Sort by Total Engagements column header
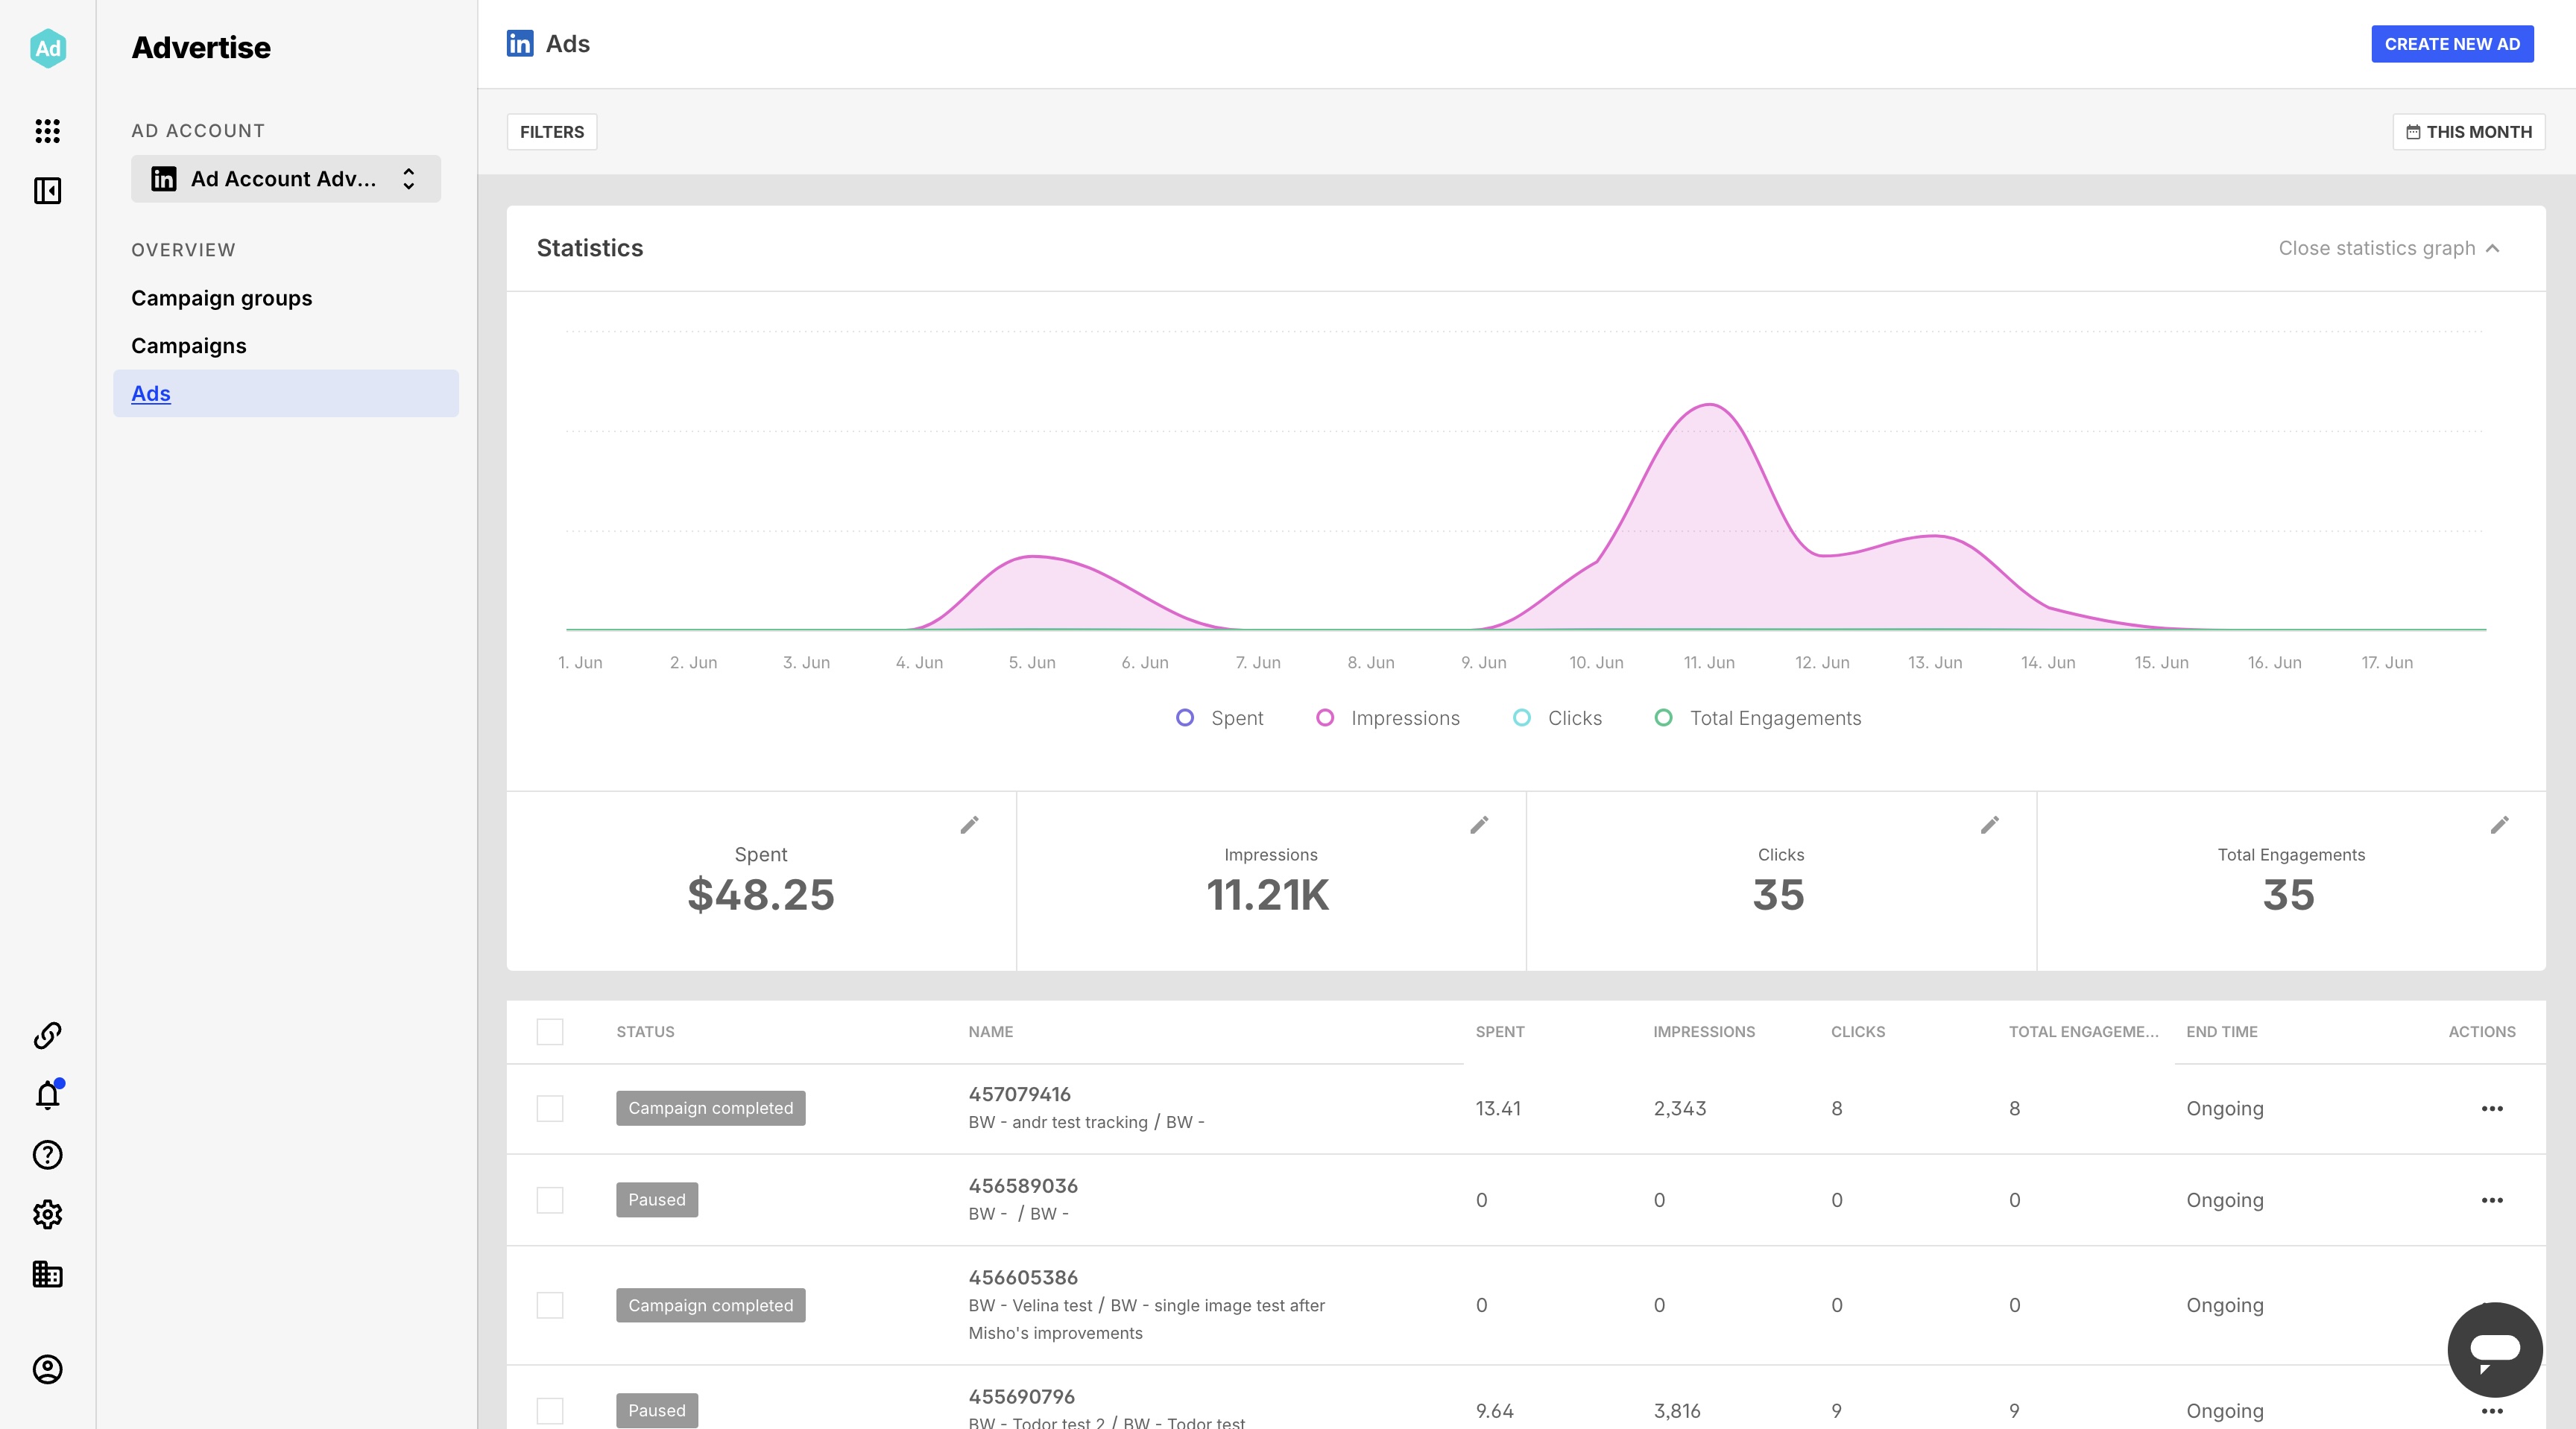 point(2083,1031)
